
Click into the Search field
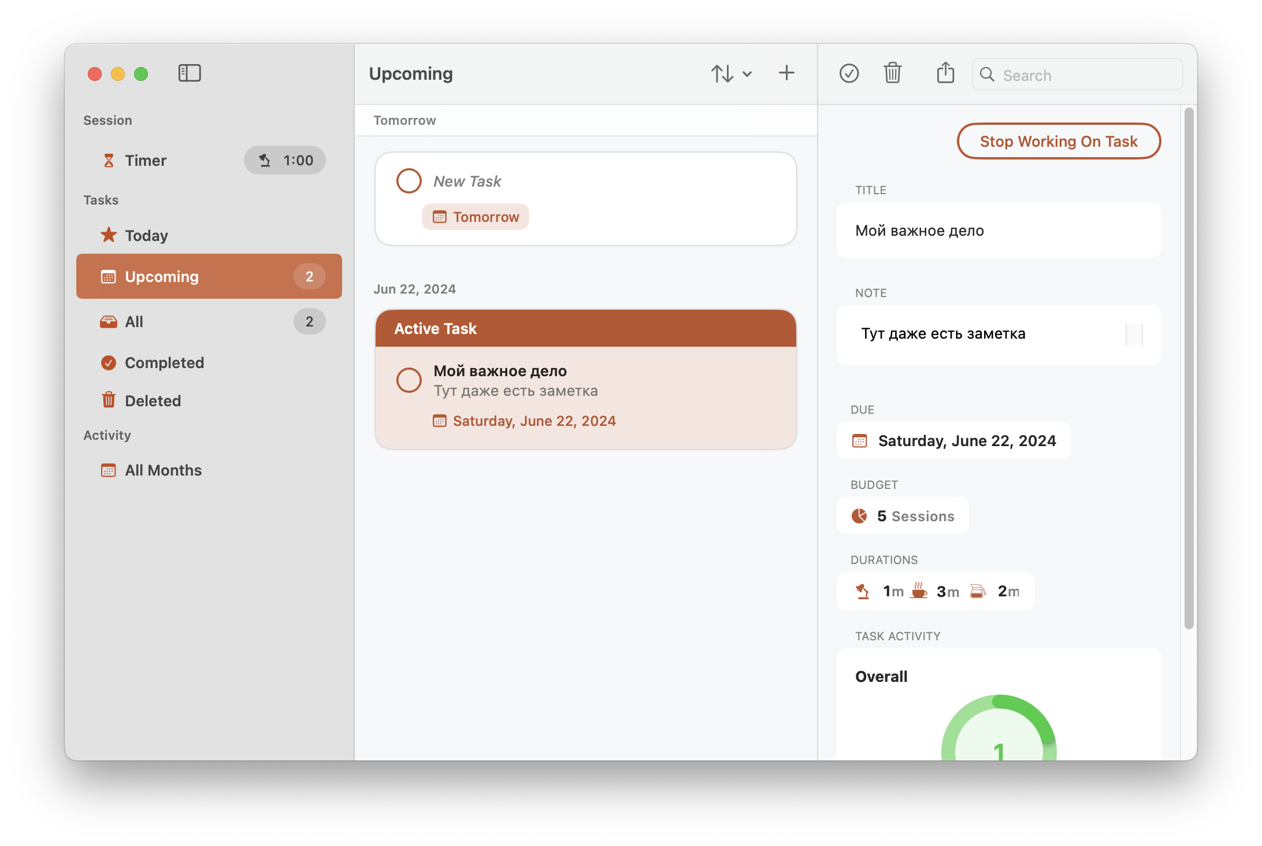1086,75
